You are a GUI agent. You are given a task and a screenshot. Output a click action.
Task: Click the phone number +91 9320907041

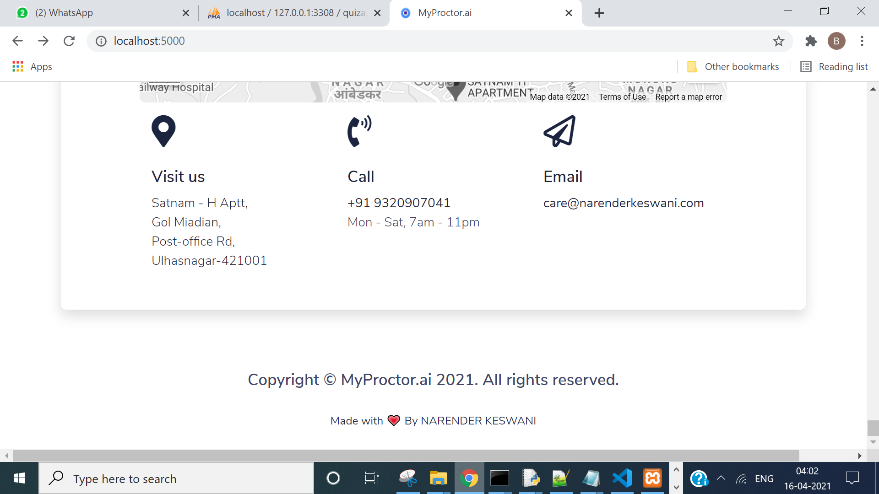coord(399,203)
